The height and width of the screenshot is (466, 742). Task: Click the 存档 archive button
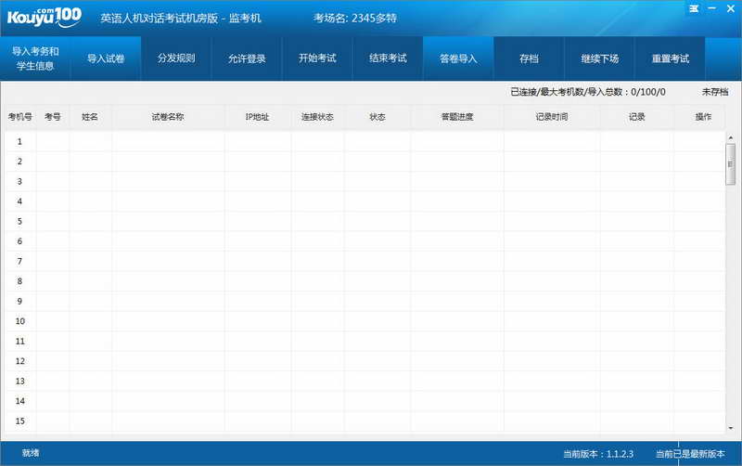click(x=529, y=58)
